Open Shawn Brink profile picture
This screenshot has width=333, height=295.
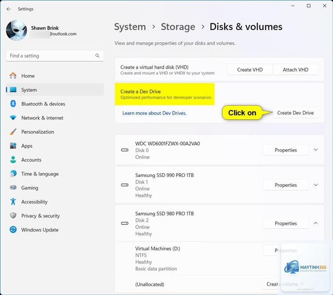16,30
